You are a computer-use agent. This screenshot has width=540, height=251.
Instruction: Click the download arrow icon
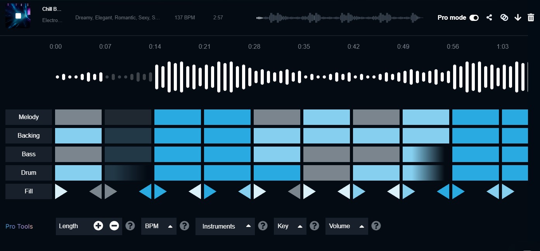[517, 17]
